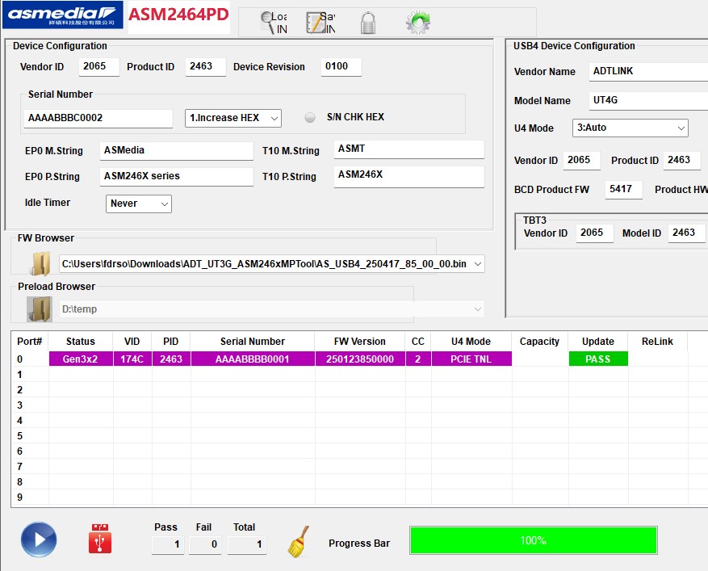Expand the firmware file path dropdown

pyautogui.click(x=478, y=264)
